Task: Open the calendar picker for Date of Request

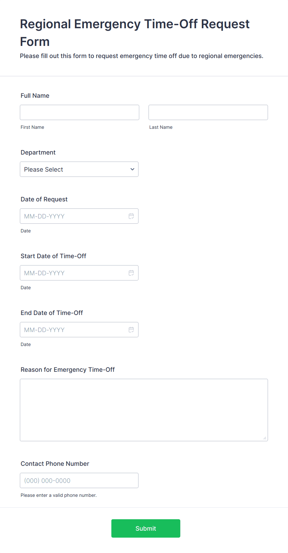Action: pyautogui.click(x=131, y=216)
